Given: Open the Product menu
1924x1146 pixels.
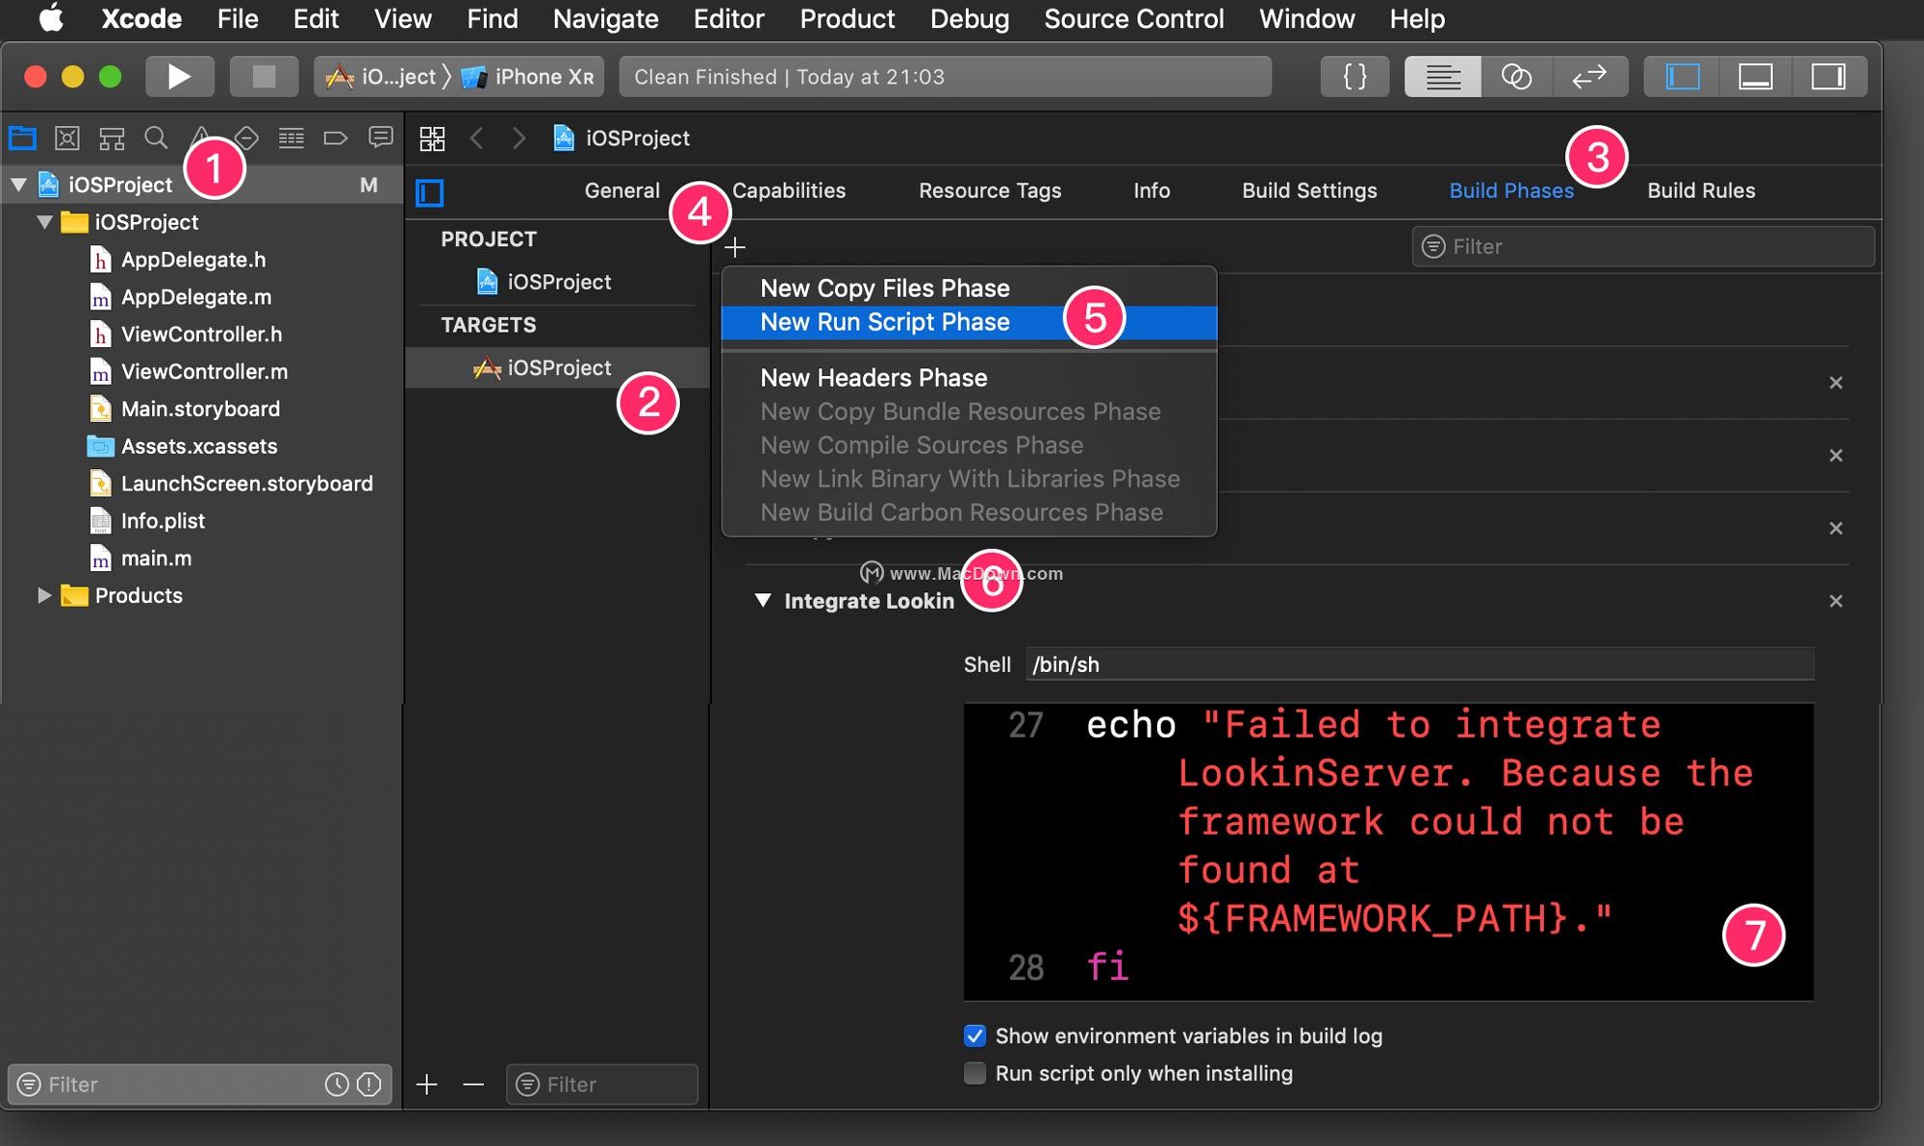Looking at the screenshot, I should 847,19.
